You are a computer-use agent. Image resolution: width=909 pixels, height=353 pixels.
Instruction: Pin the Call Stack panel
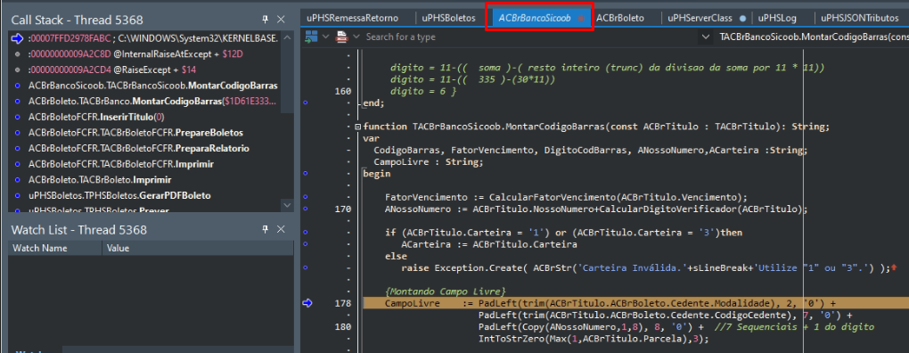click(x=265, y=20)
